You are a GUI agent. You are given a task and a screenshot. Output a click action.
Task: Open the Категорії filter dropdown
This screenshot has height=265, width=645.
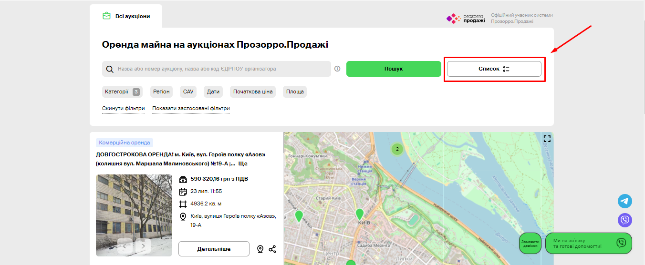122,92
